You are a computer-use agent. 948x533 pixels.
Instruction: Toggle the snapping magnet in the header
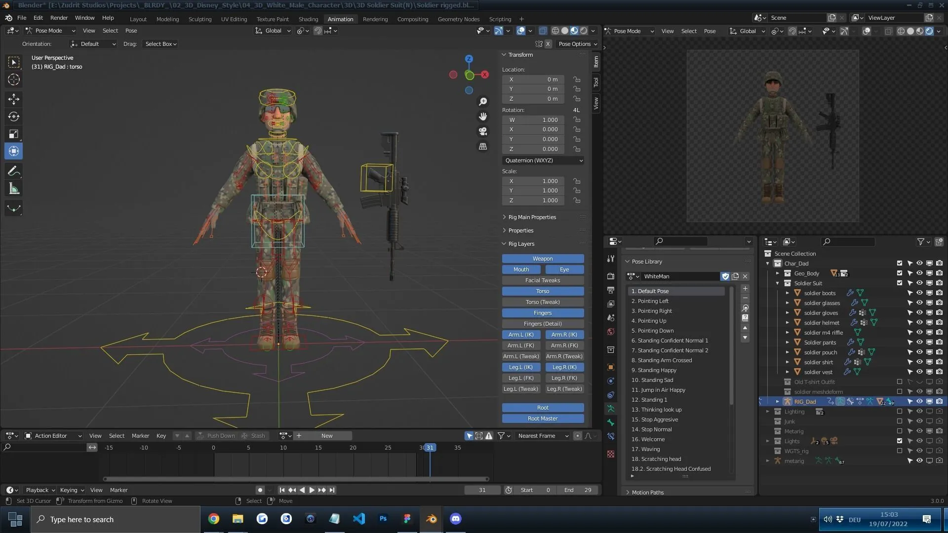(317, 31)
